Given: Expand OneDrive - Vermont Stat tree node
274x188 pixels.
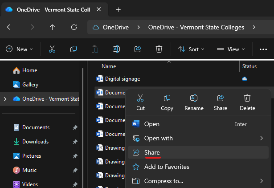Looking at the screenshot, I should tap(5, 99).
